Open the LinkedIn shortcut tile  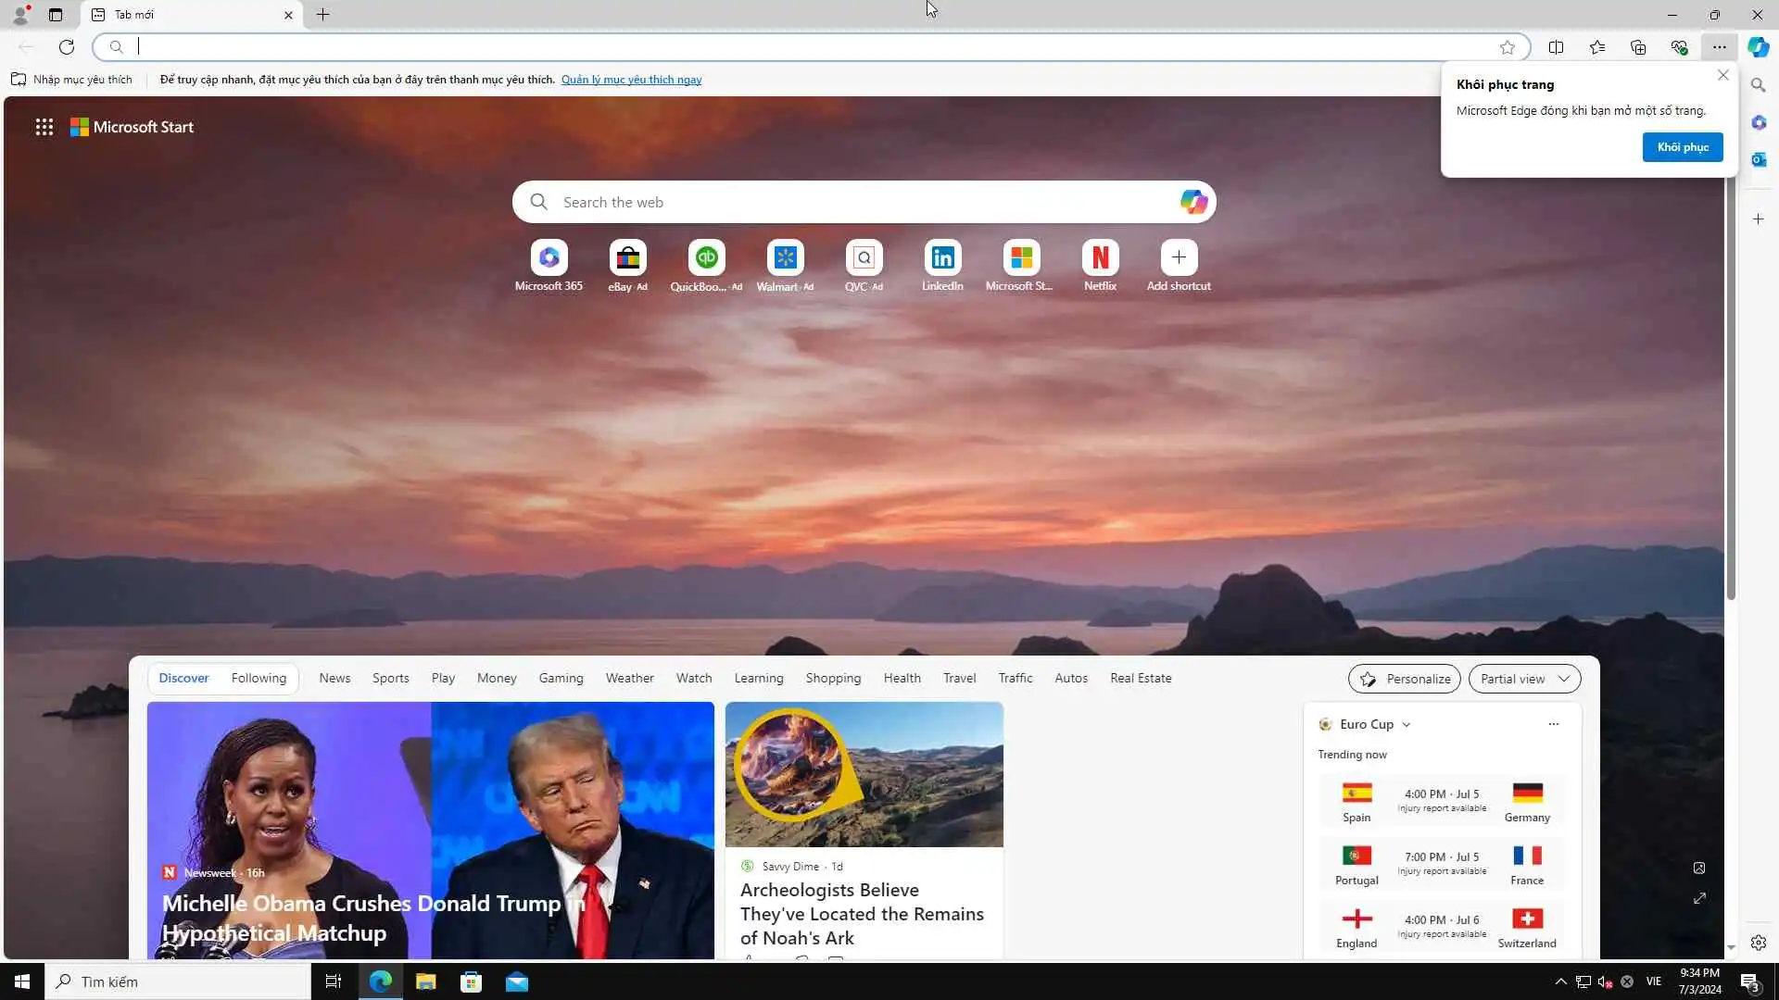point(942,258)
